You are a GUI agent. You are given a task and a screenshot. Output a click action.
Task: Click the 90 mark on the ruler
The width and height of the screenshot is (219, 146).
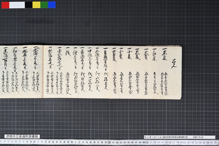tap(72, 142)
